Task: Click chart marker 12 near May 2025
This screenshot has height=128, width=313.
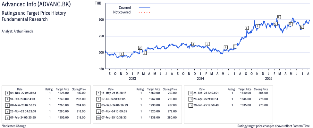Action: [x=290, y=24]
